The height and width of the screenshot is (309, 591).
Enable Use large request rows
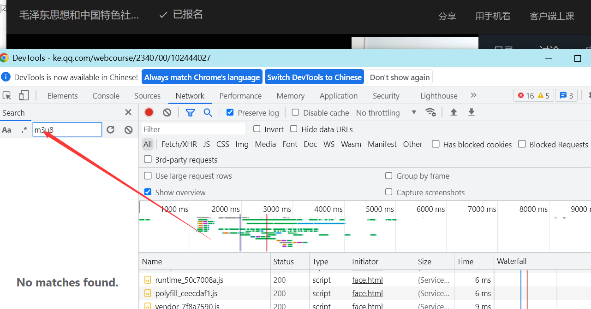(148, 175)
